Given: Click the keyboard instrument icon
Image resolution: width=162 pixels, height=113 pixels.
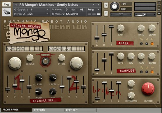Looking at the screenshot, I should click(6, 12).
